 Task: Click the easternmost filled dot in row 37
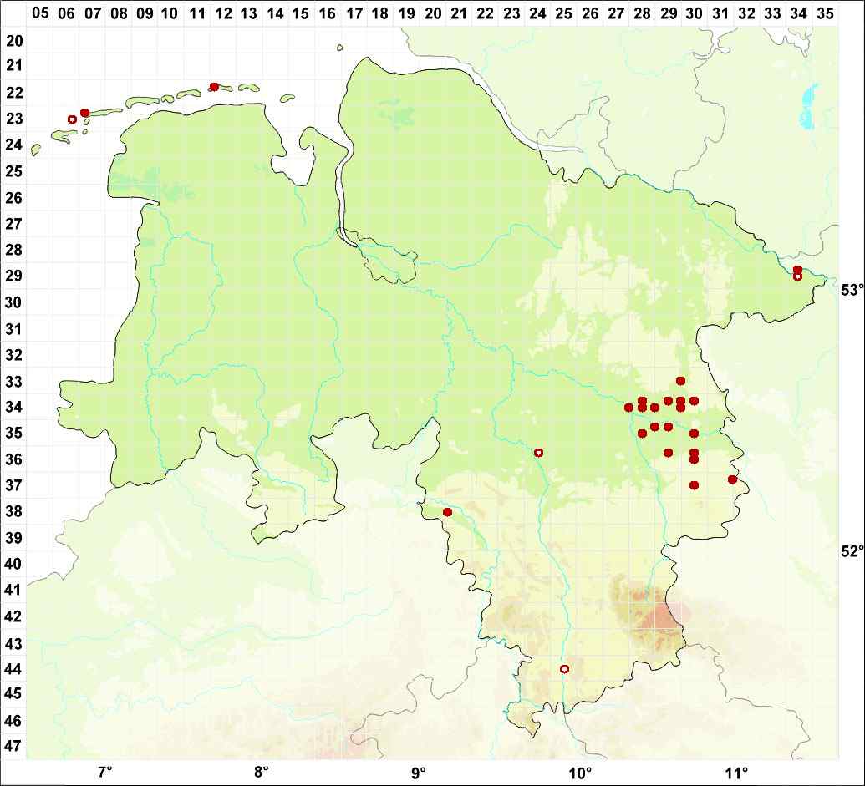(733, 479)
